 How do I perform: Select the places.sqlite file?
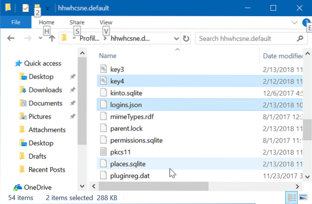(x=128, y=163)
